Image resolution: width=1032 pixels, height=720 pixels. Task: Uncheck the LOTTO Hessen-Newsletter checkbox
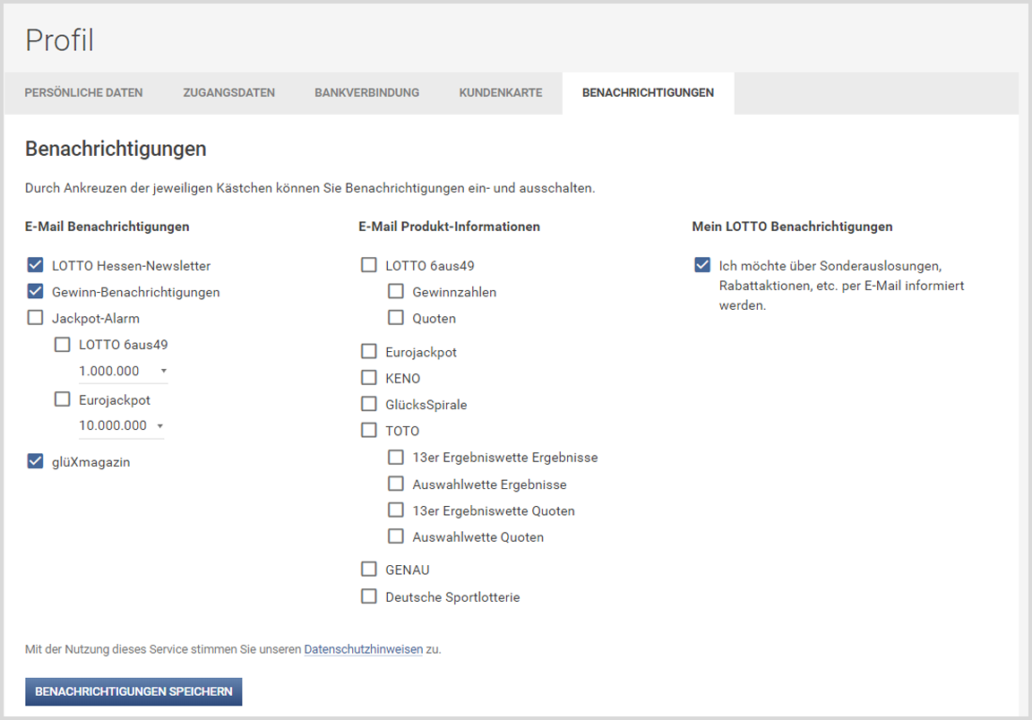pyautogui.click(x=36, y=264)
